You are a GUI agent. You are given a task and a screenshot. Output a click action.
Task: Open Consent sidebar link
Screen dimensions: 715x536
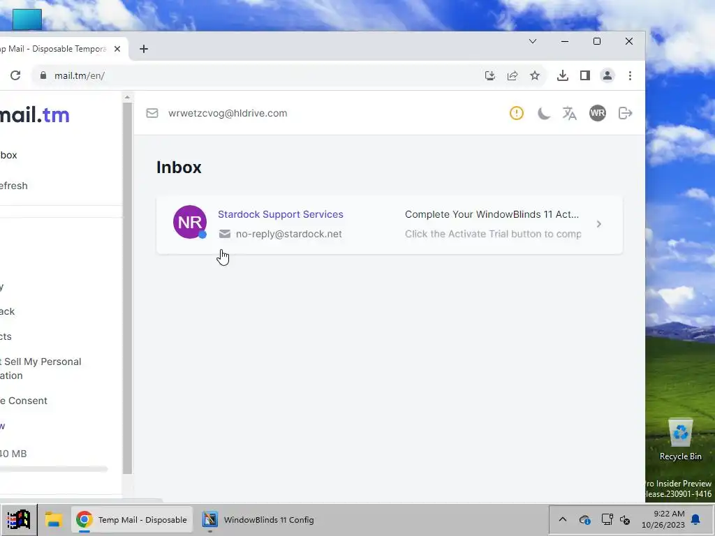24,401
